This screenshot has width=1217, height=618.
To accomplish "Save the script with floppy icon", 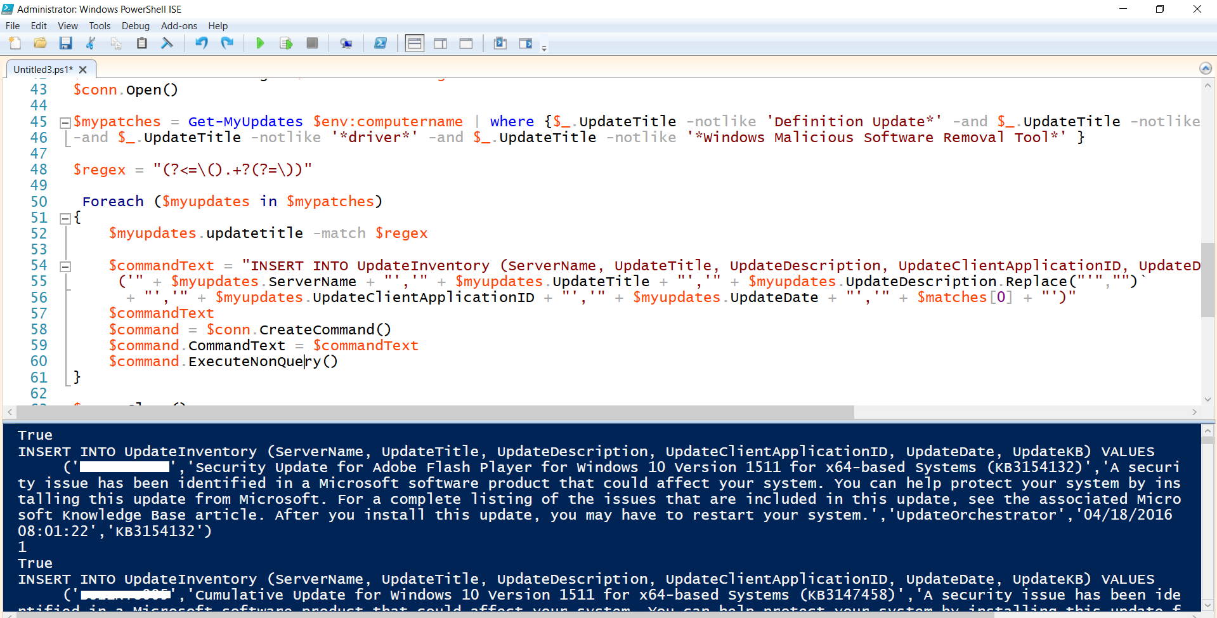I will click(66, 43).
